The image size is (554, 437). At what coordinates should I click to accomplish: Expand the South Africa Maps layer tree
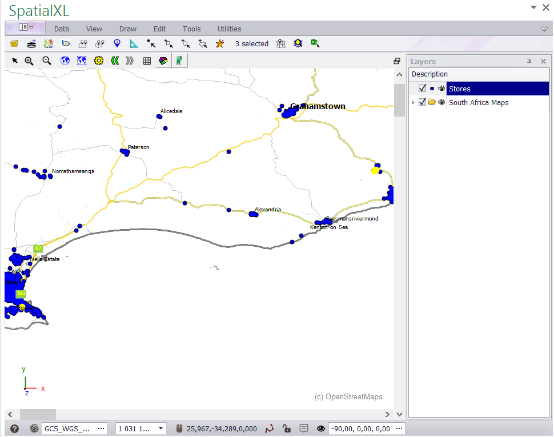(x=413, y=102)
